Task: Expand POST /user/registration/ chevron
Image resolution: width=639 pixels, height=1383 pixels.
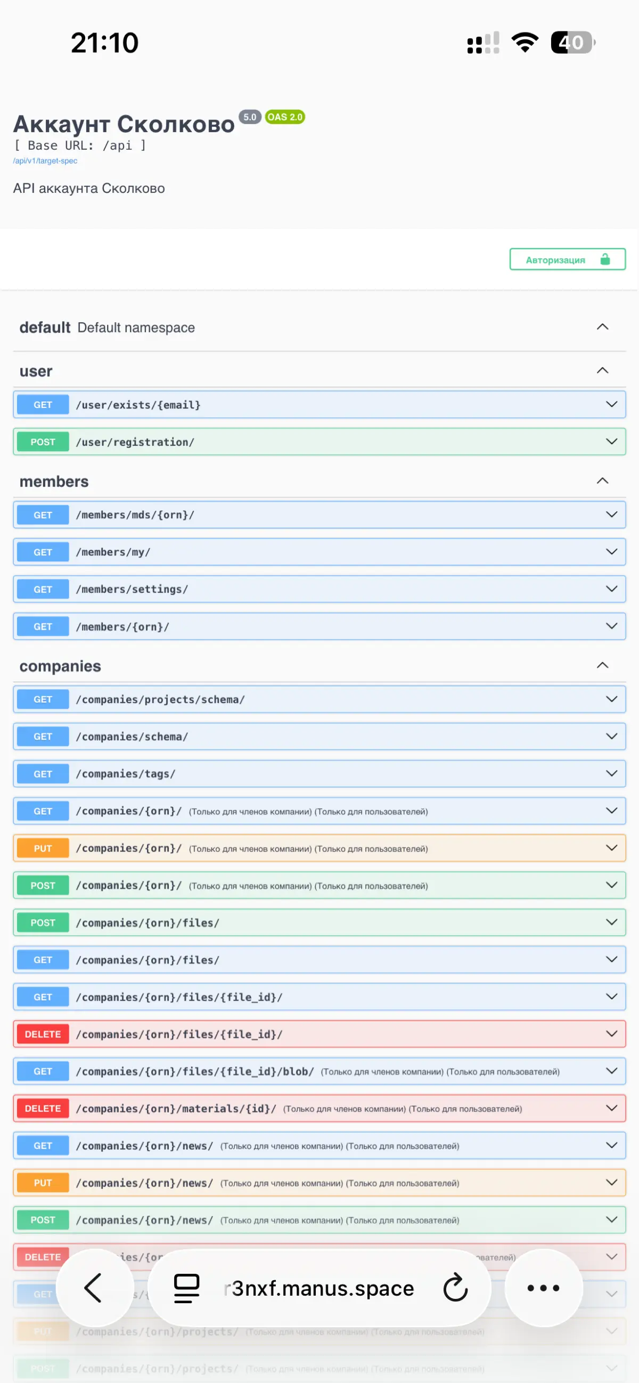Action: click(x=612, y=441)
